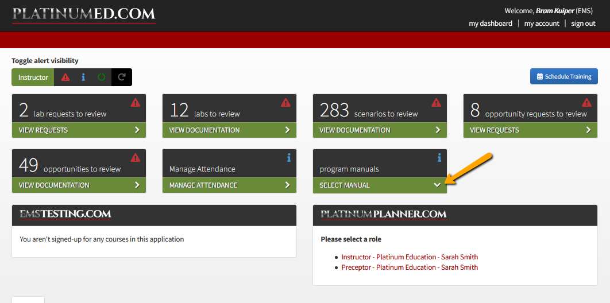Click warning icon on opportunity requests card
This screenshot has width=610, height=303.
[x=586, y=103]
